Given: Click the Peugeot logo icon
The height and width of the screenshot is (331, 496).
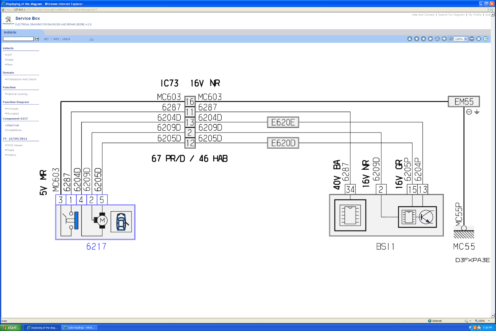Looking at the screenshot, I should point(8,20).
